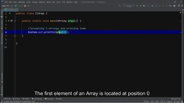184x103 pixels.
Task: Open the Analyze menu
Action: tap(35, 2)
